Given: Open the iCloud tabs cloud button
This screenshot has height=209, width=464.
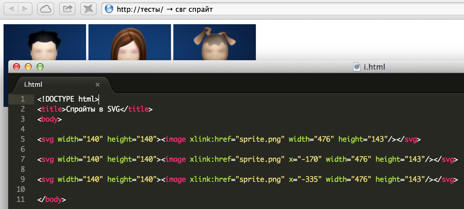Looking at the screenshot, I should pyautogui.click(x=46, y=9).
